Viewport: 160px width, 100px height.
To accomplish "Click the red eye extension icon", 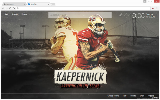I will [x=153, y=8].
